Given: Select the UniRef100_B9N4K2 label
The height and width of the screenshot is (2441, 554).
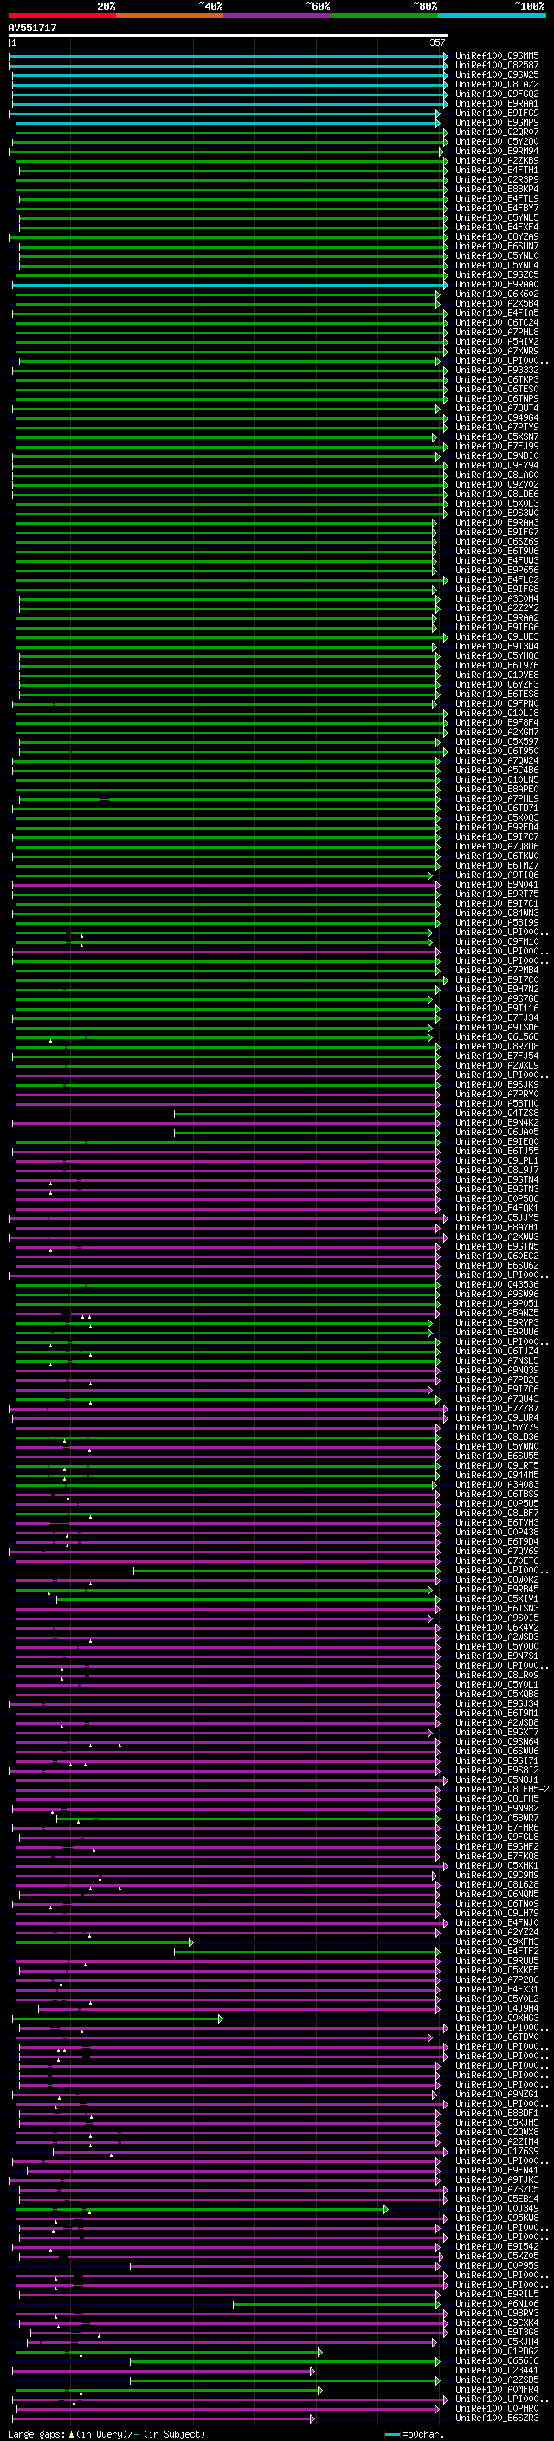Looking at the screenshot, I should 497,1123.
